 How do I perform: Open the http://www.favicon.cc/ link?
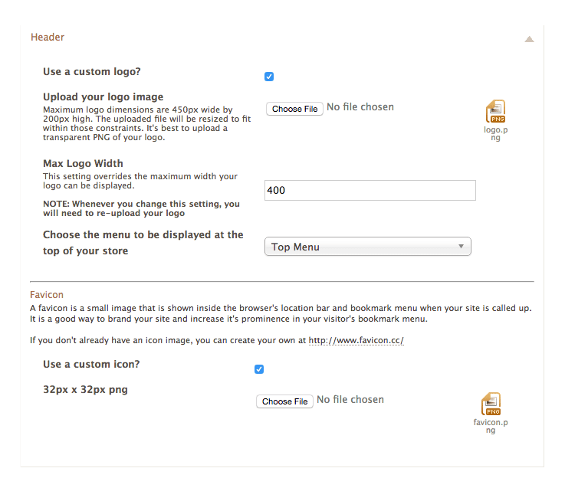tap(356, 340)
